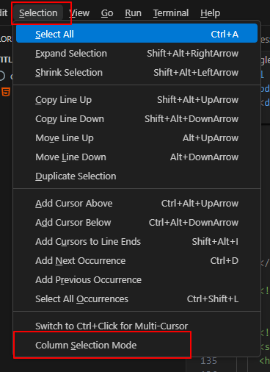
Task: Open the Terminal menu
Action: (x=171, y=13)
